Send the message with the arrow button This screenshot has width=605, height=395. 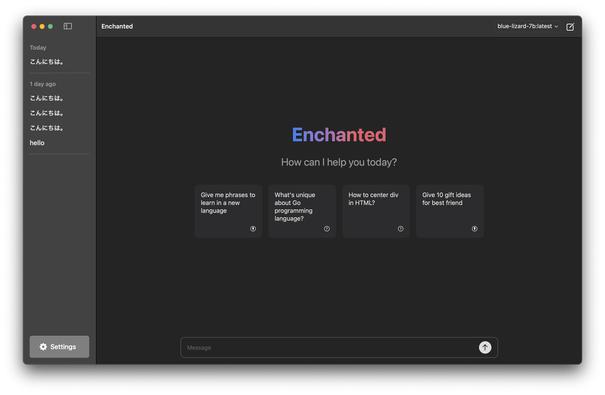tap(485, 348)
